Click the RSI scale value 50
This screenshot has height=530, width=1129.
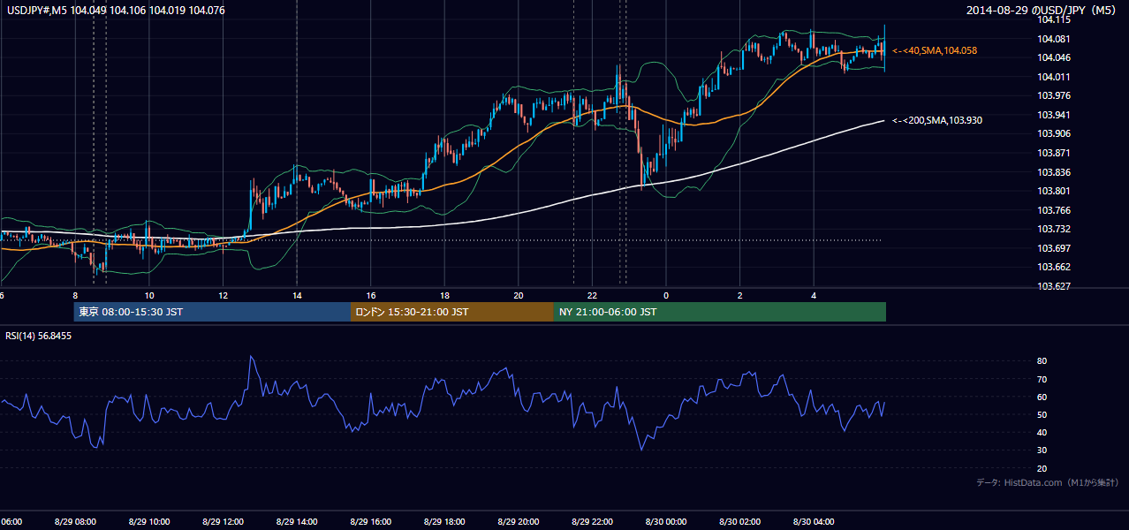(1042, 414)
